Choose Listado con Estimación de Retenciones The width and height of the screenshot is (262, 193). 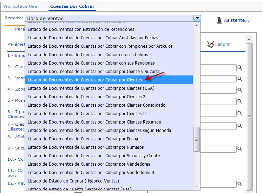[81, 29]
